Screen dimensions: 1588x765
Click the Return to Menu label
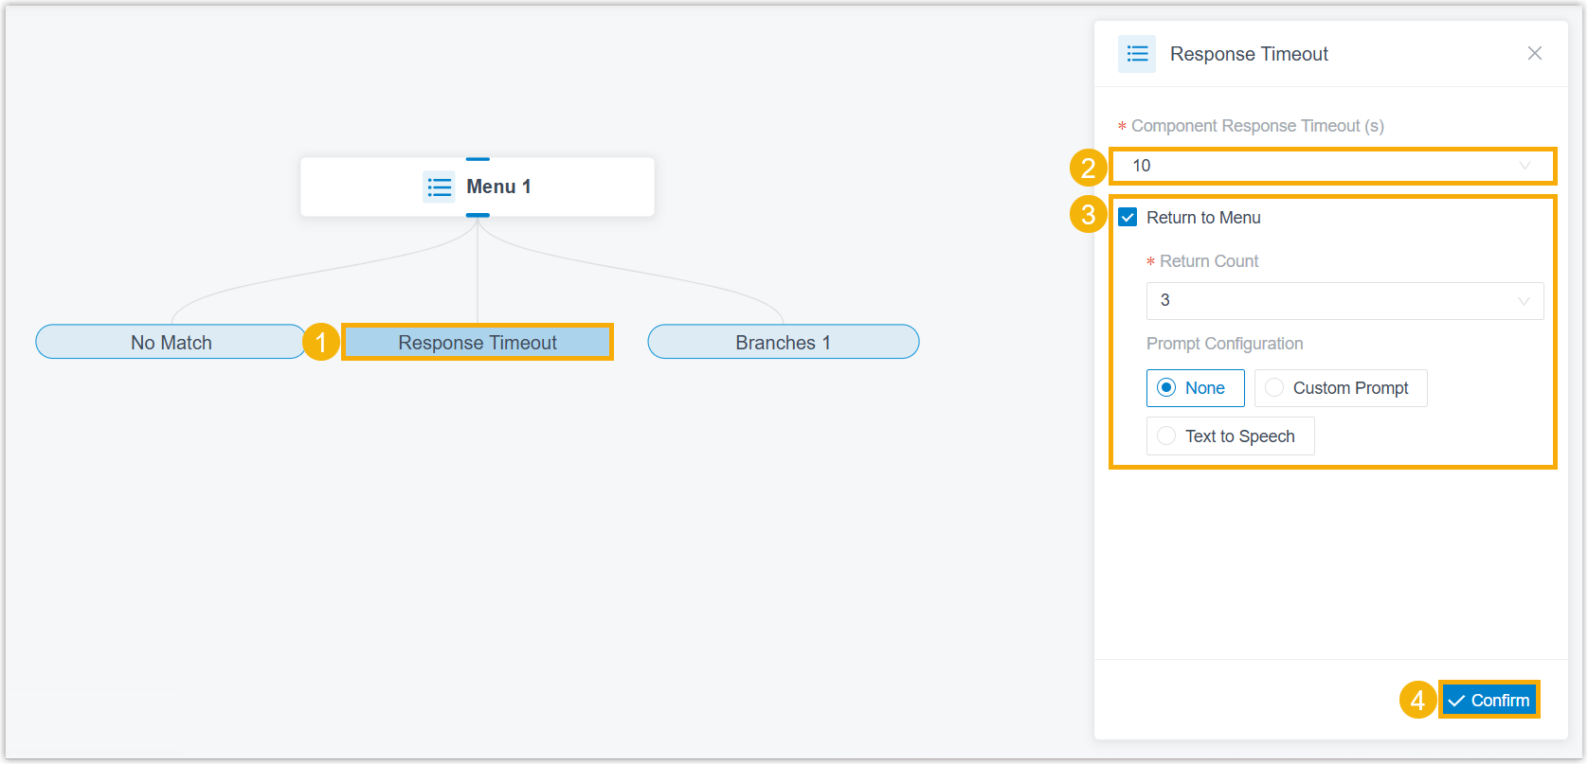coord(1203,218)
